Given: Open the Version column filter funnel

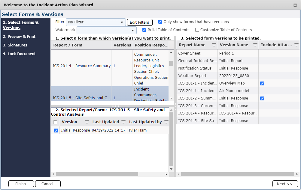Looking at the screenshot, I should pos(87,122).
